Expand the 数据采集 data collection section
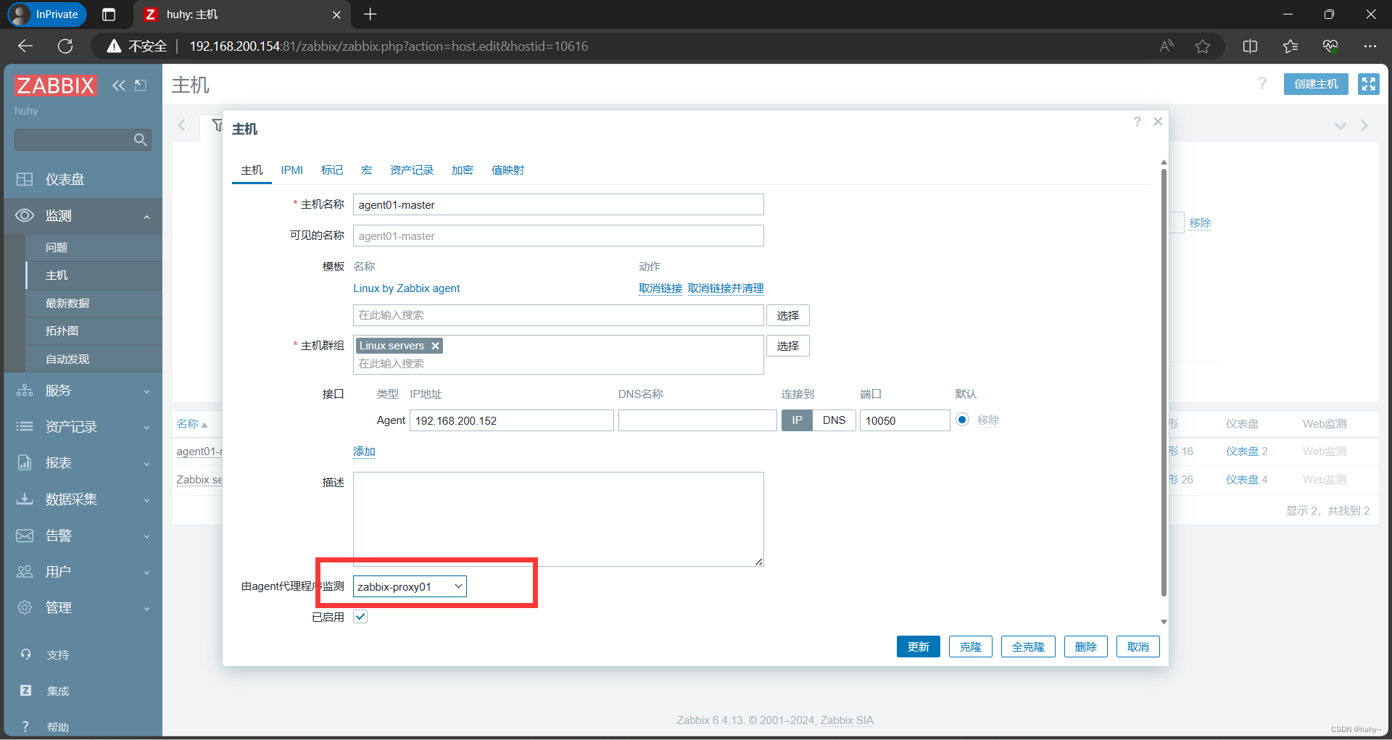This screenshot has width=1392, height=740. 83,499
